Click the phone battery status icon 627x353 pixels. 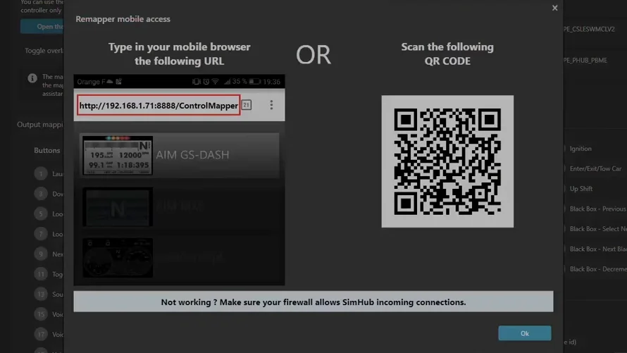click(x=254, y=82)
